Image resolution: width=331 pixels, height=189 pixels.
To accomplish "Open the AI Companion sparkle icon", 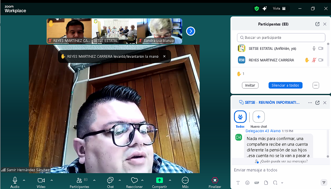I will coord(264,9).
